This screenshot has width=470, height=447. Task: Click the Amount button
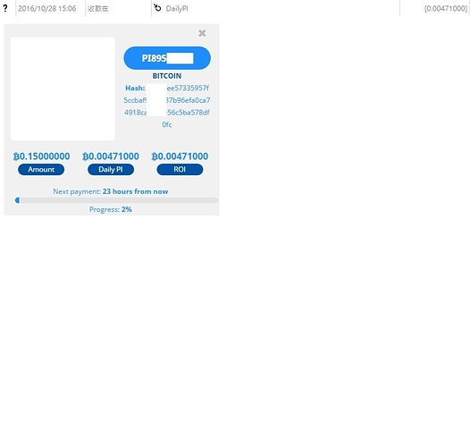pos(41,170)
